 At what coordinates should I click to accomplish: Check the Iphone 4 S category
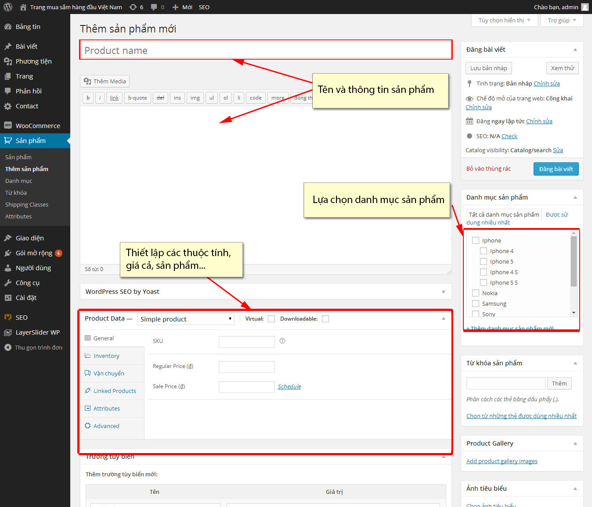484,272
